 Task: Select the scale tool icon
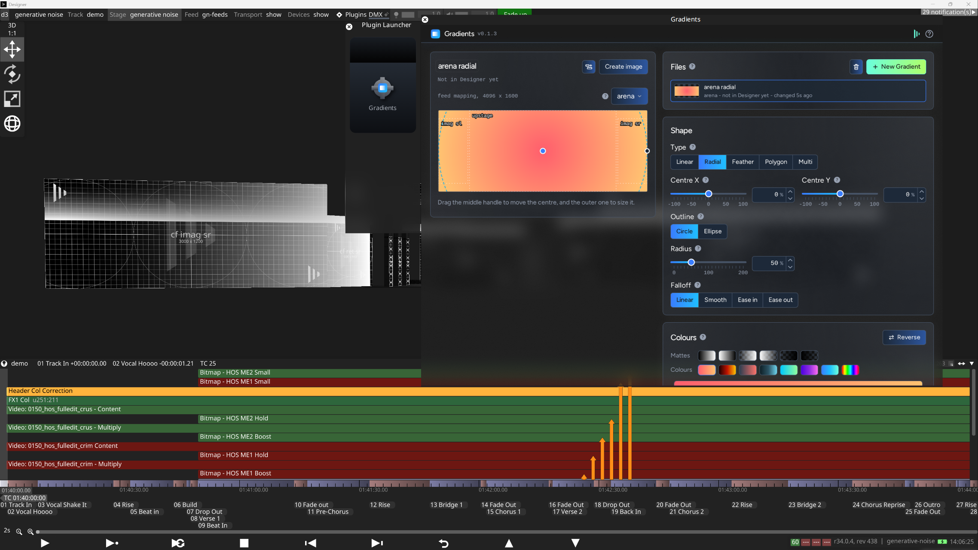12,99
